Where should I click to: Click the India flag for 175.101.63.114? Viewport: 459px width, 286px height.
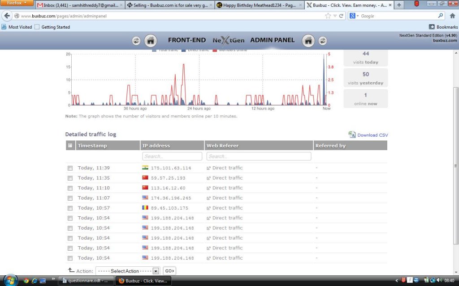coord(145,168)
